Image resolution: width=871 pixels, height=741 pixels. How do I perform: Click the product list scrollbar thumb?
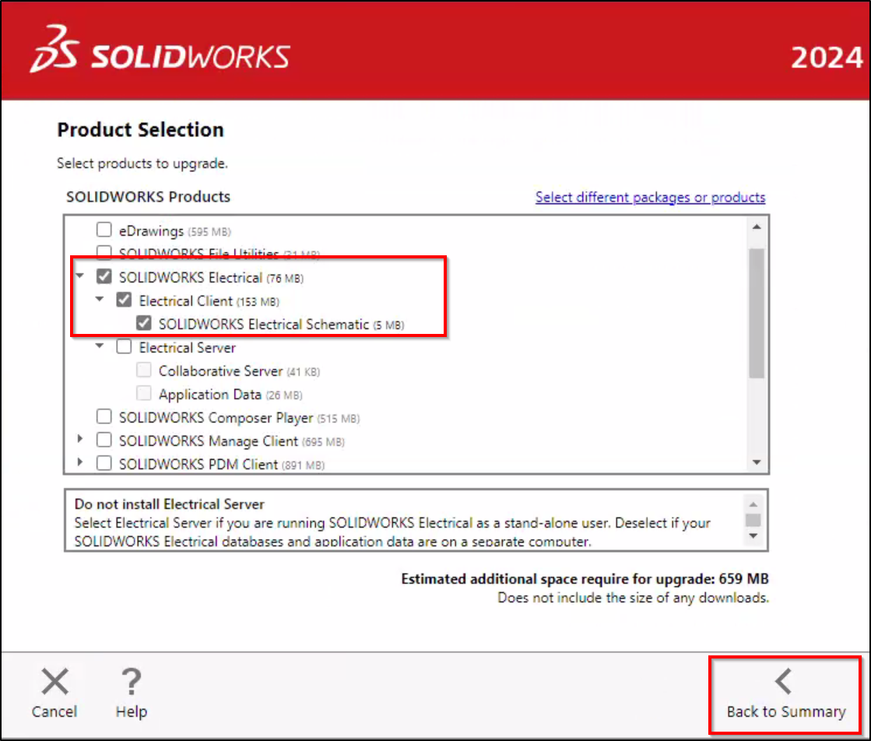coord(757,313)
